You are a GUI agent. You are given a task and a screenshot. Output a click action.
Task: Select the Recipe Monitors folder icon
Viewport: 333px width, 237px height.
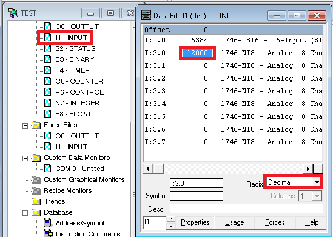pyautogui.click(x=36, y=190)
